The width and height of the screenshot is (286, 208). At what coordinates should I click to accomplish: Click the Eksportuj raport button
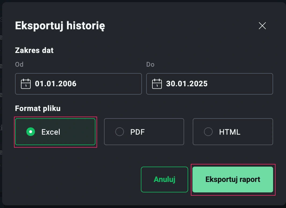233,179
